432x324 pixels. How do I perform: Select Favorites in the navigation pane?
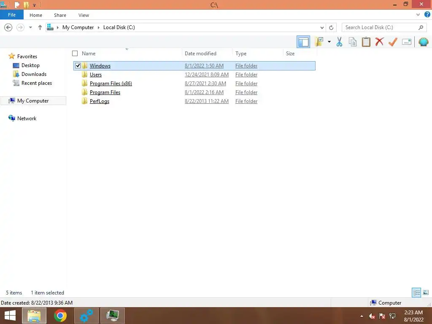click(27, 56)
